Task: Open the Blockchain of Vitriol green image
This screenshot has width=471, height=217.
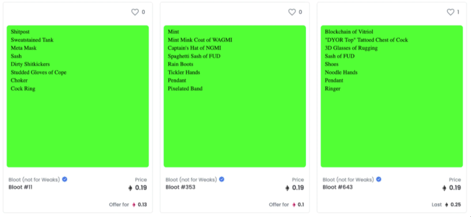Action: 391,96
